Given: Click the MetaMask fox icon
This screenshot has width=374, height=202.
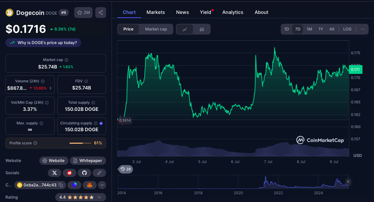Looking at the screenshot, I should (90, 185).
